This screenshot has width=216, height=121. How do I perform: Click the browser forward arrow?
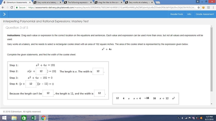click(7, 8)
